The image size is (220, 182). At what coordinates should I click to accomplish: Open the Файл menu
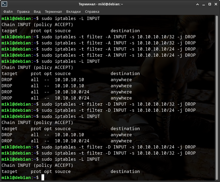point(8,12)
